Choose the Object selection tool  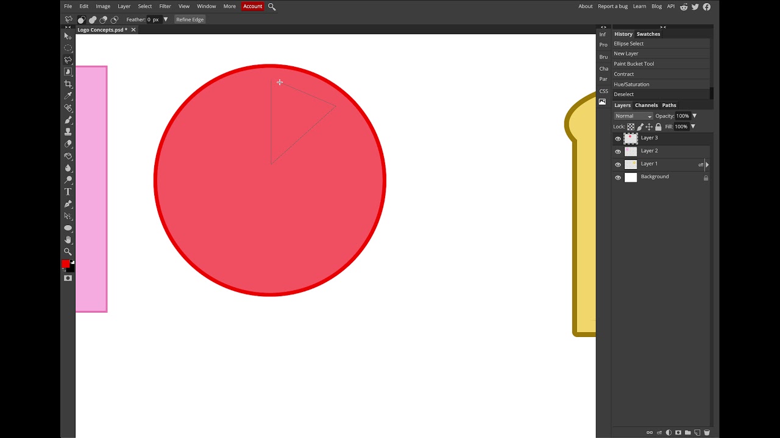(68, 72)
